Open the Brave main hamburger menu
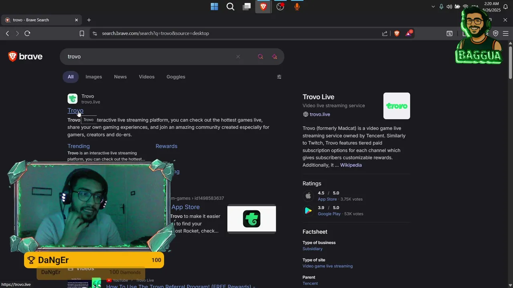Image resolution: width=513 pixels, height=288 pixels. (505, 34)
